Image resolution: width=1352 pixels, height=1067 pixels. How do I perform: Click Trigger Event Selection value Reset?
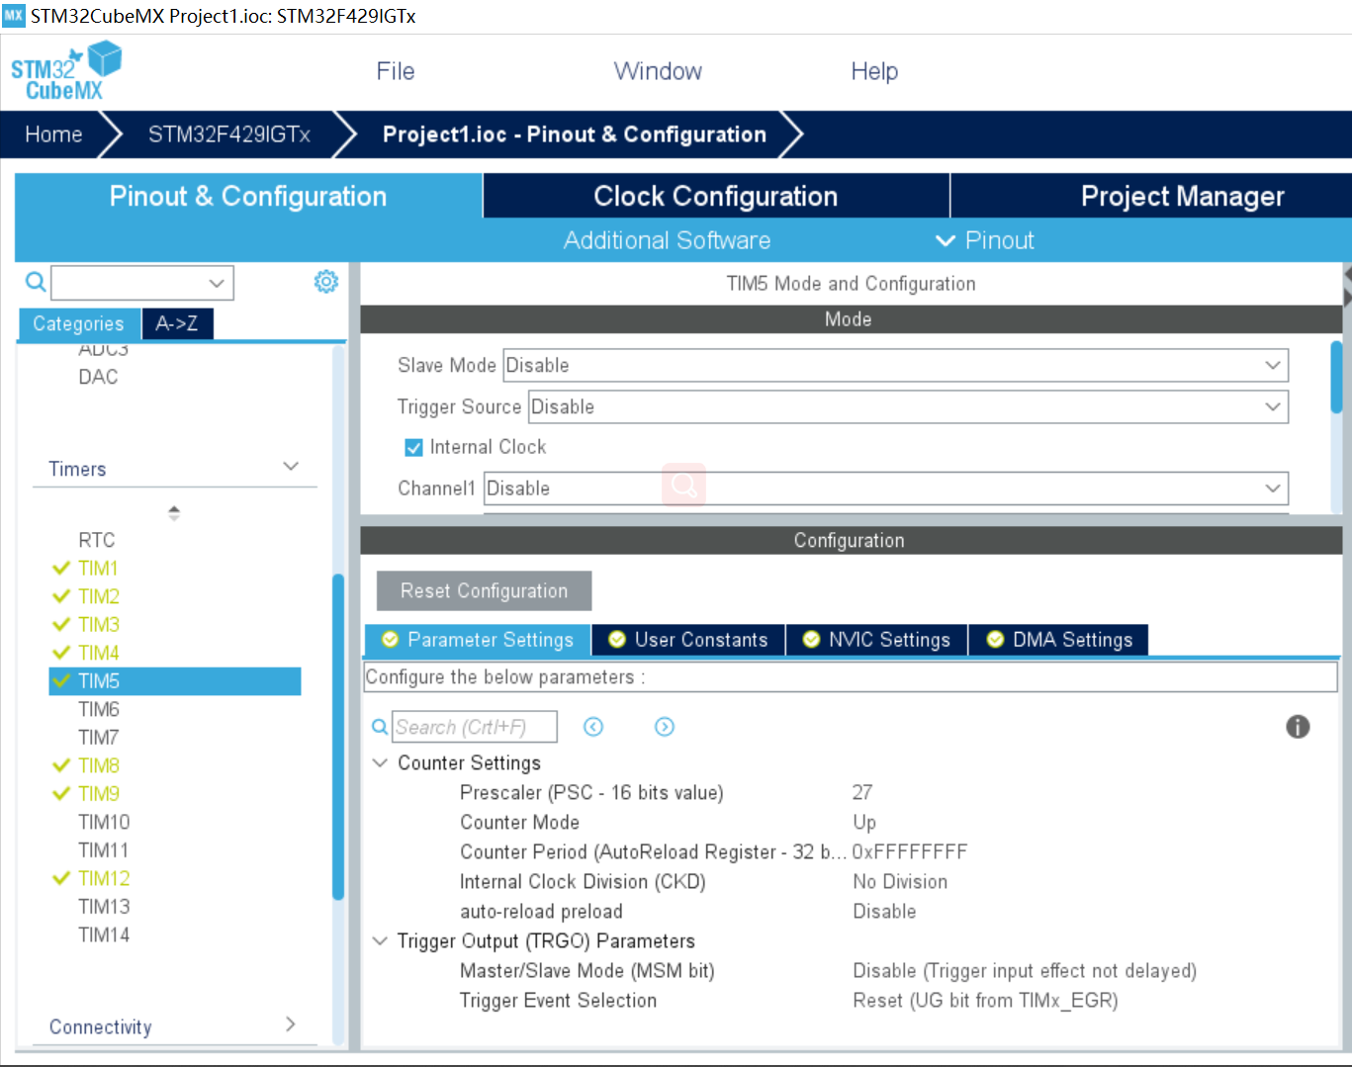click(985, 1000)
